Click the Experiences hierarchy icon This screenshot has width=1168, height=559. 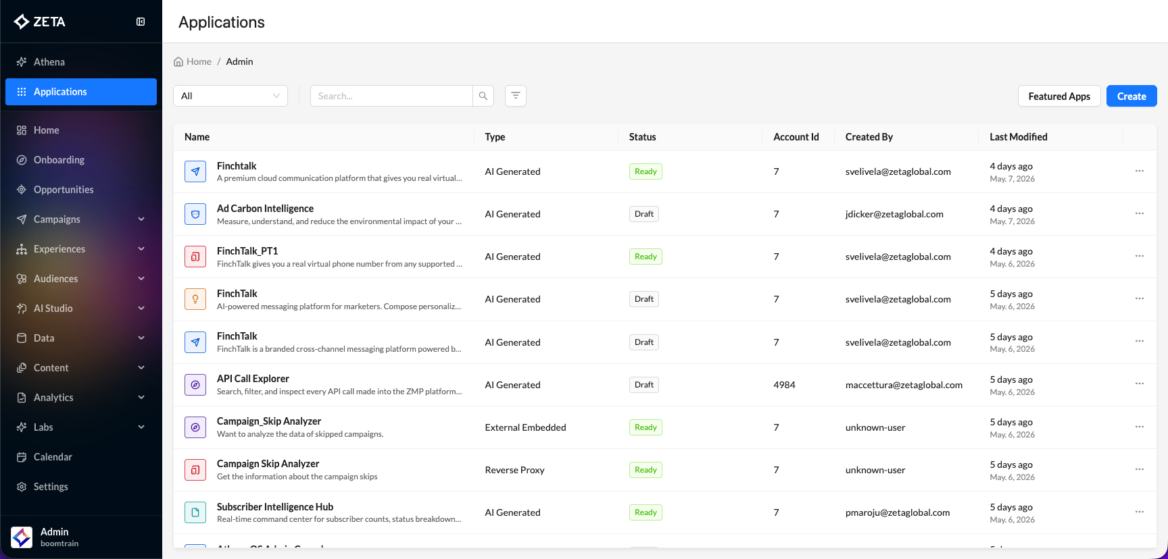22,249
